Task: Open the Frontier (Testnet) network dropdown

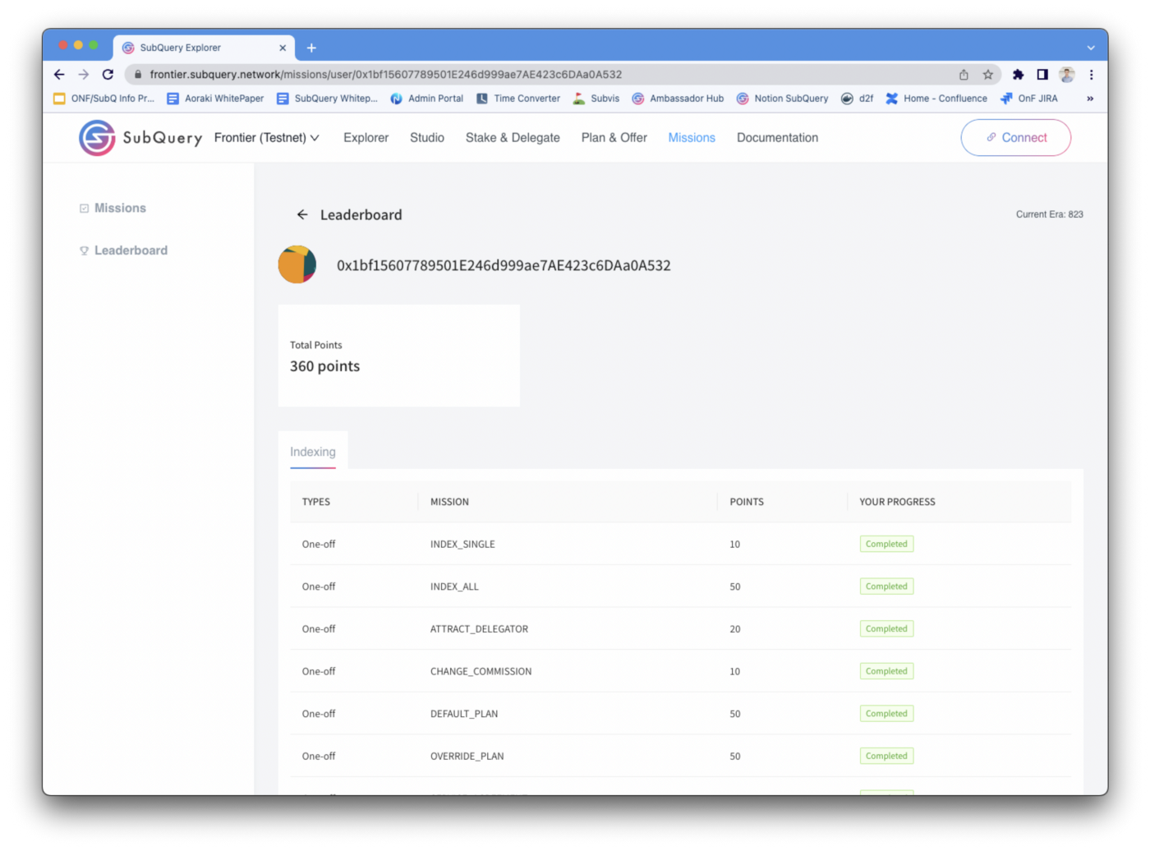Action: [x=267, y=138]
